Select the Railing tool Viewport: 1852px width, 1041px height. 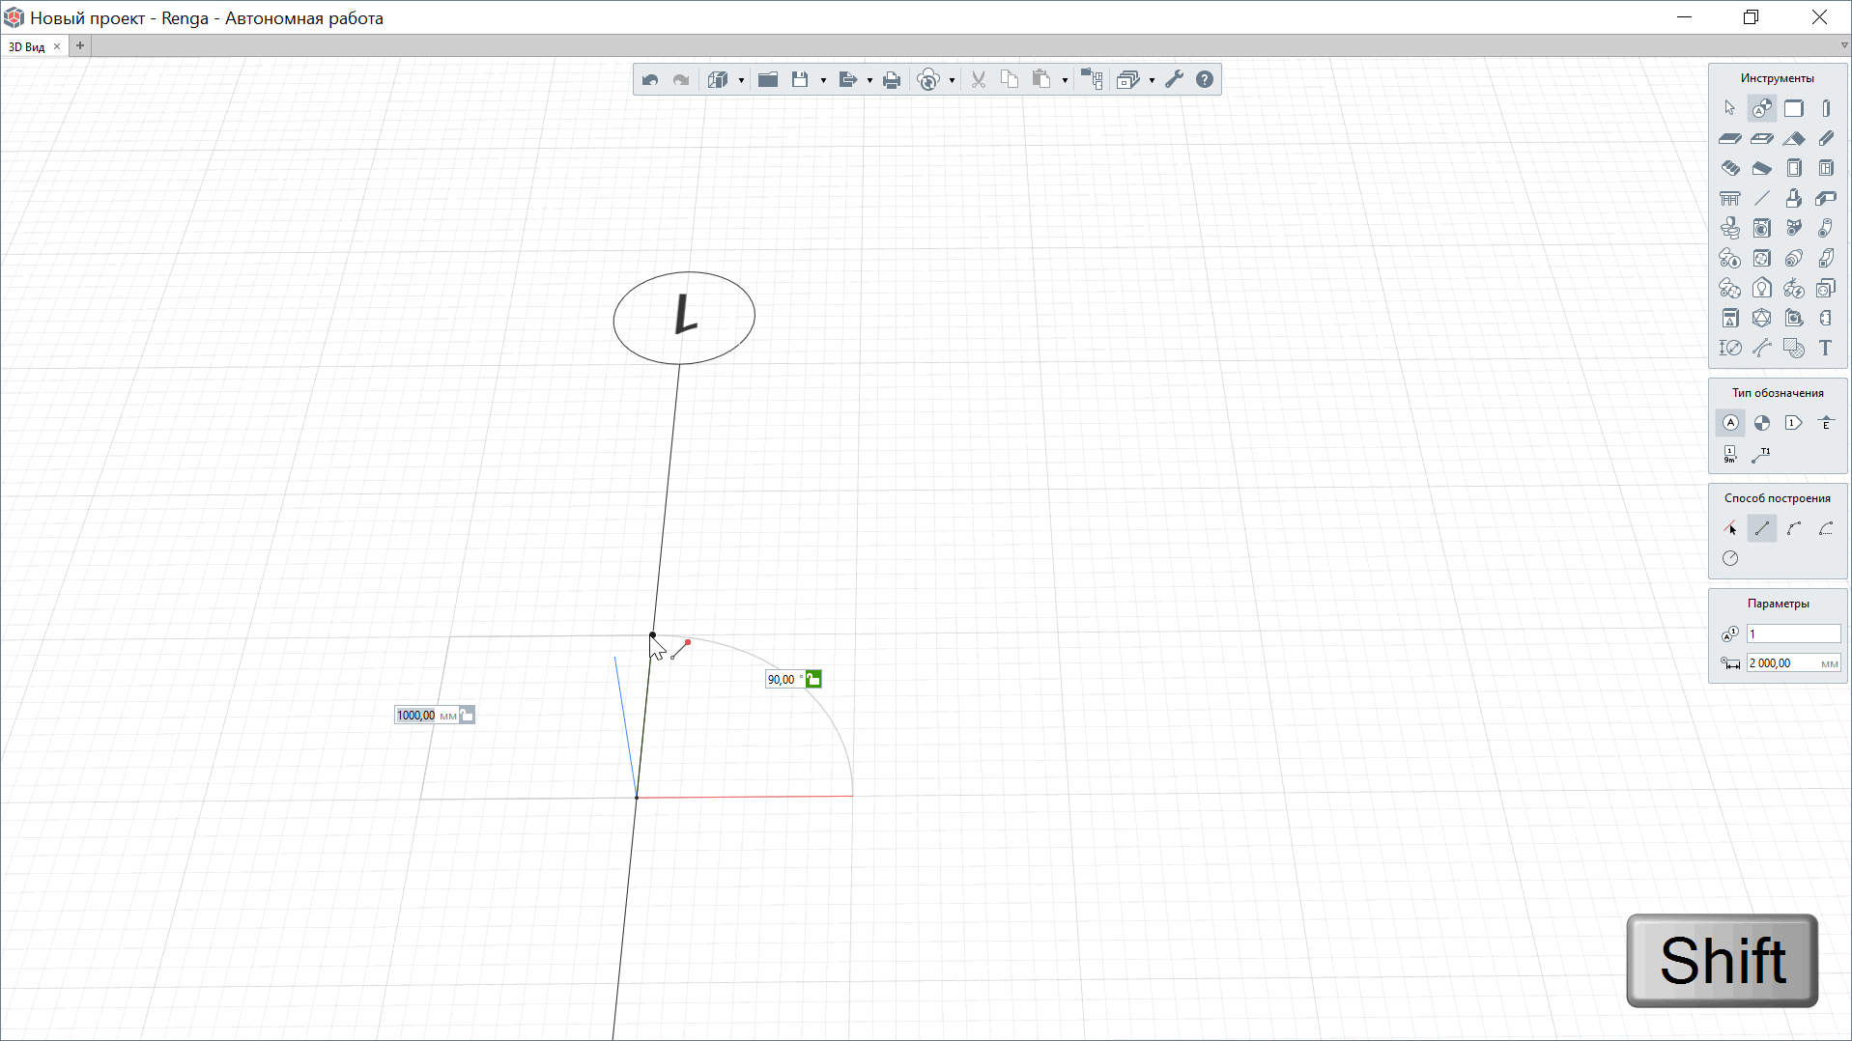pyautogui.click(x=1729, y=198)
